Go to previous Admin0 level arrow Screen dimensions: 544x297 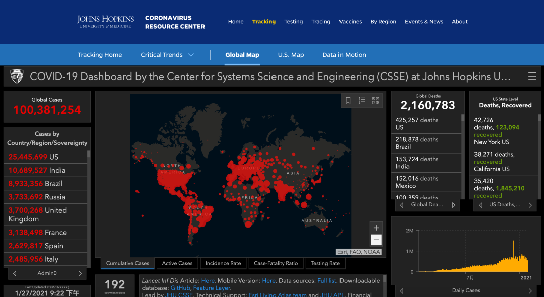click(x=15, y=273)
